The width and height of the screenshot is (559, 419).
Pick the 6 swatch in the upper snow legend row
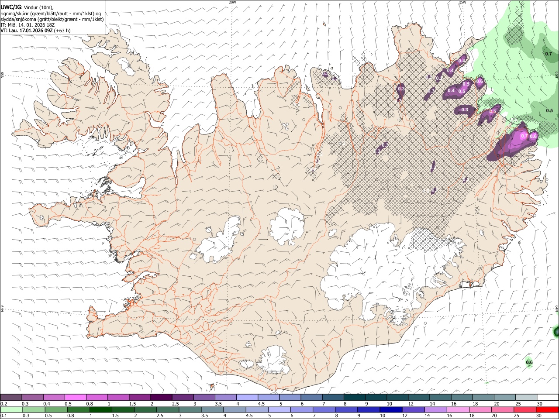click(312, 397)
